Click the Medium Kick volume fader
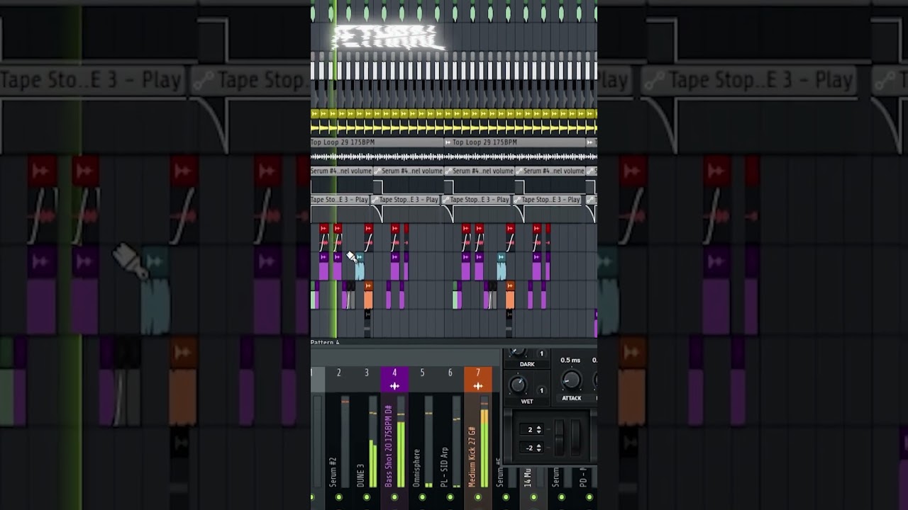908x510 pixels. click(485, 442)
